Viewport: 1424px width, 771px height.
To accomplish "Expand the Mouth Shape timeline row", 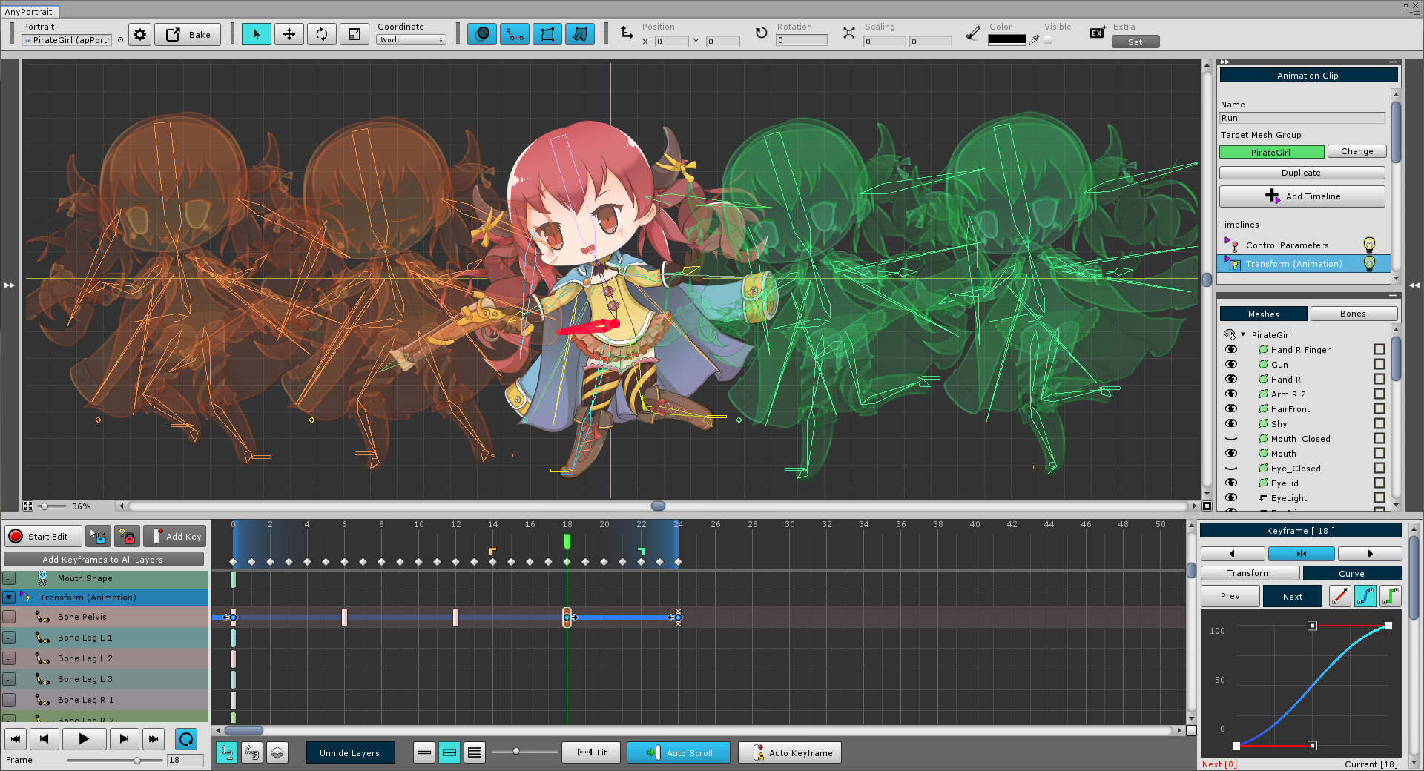I will (9, 578).
